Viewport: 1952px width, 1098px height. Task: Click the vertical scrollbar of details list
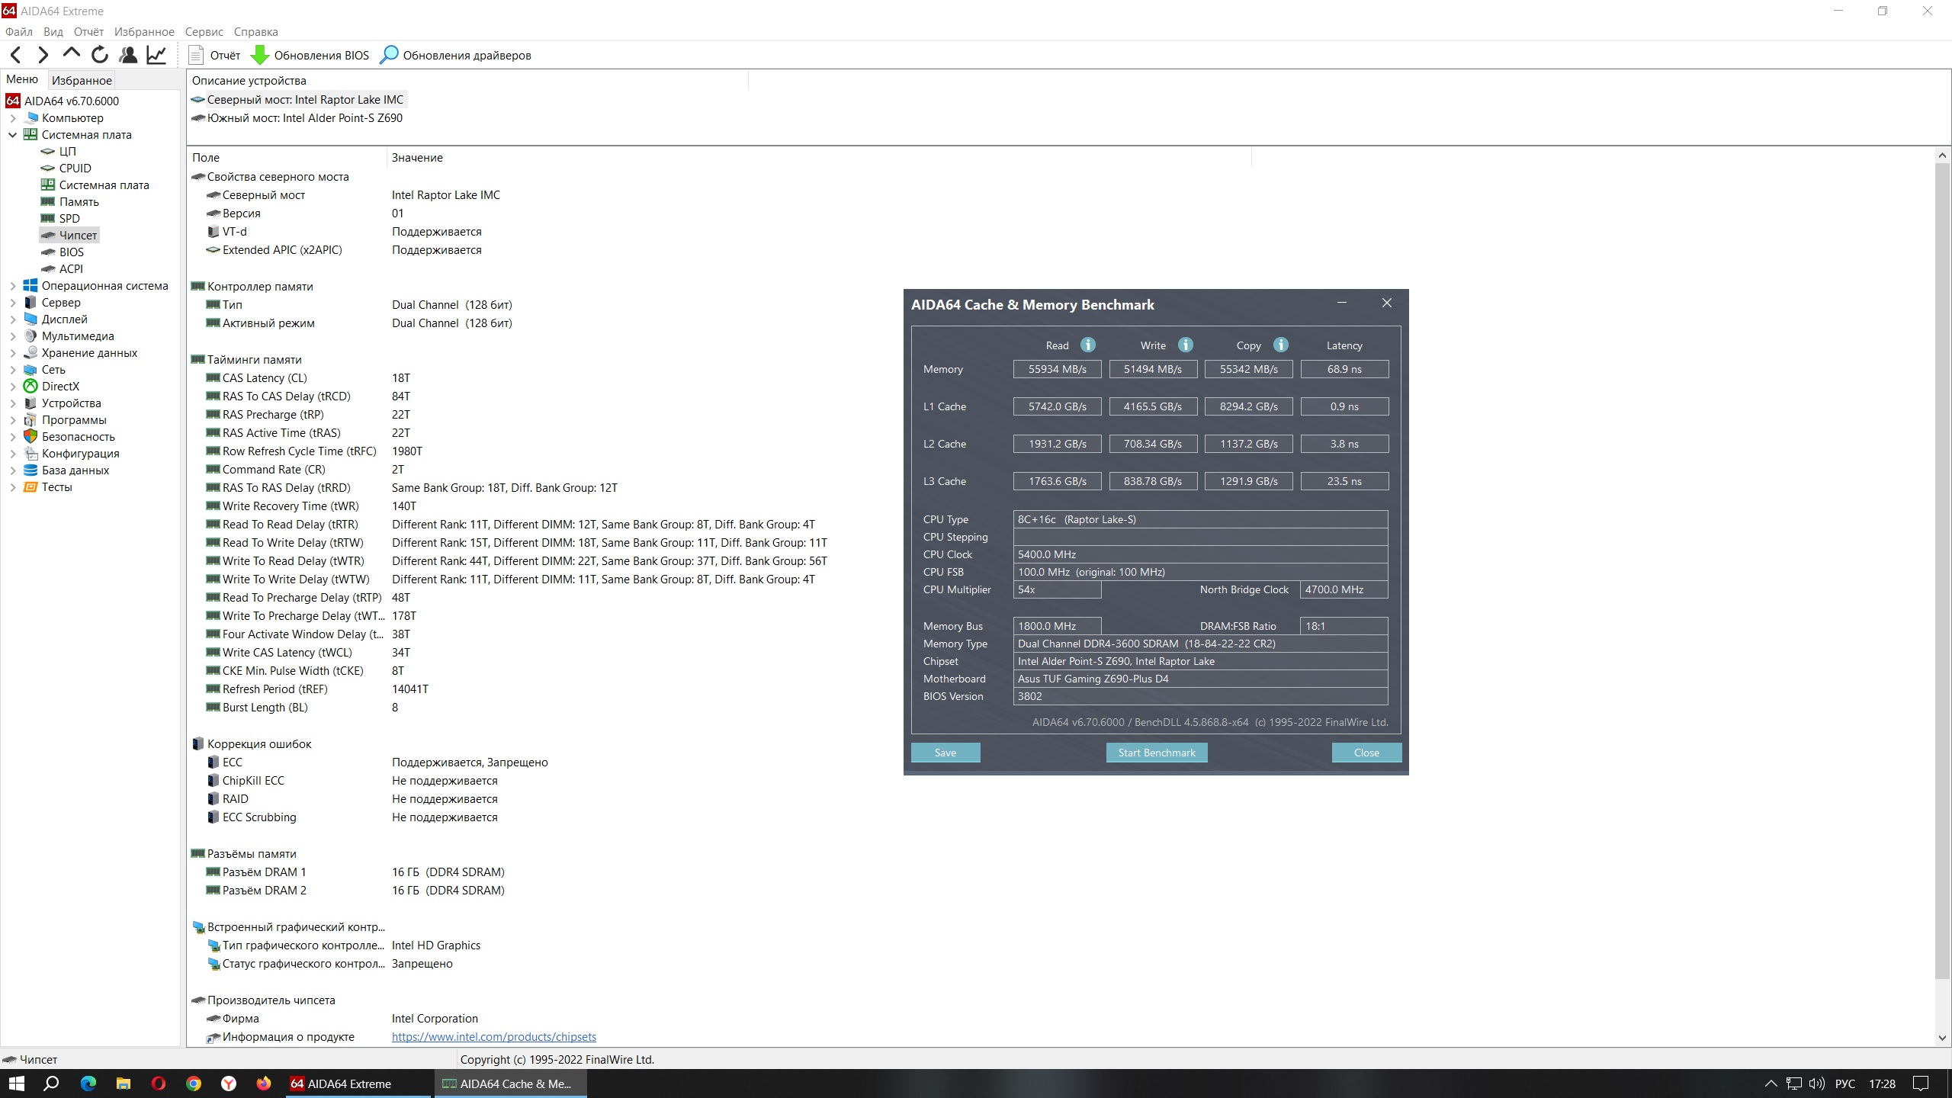click(x=1941, y=572)
